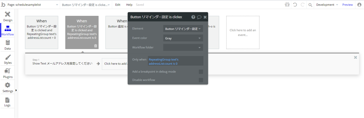
Task: Open the Styles tab
Action: tap(8, 59)
